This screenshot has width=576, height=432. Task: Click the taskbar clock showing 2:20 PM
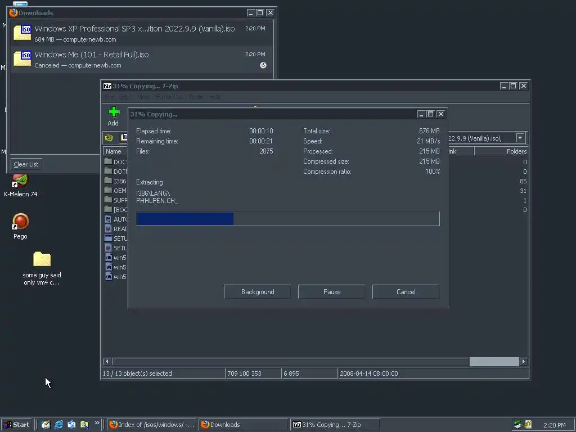(555, 425)
